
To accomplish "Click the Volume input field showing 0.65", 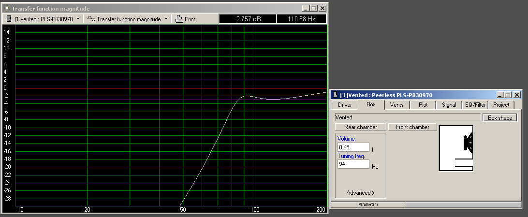I will tap(353, 147).
